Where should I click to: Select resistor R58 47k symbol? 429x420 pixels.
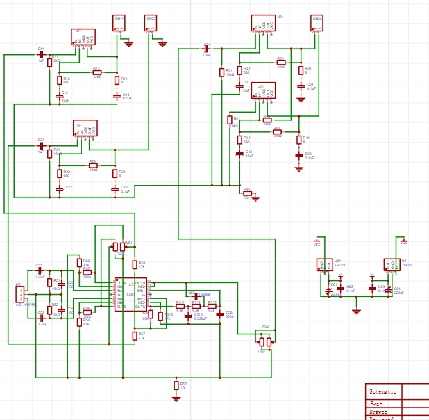coord(135,264)
